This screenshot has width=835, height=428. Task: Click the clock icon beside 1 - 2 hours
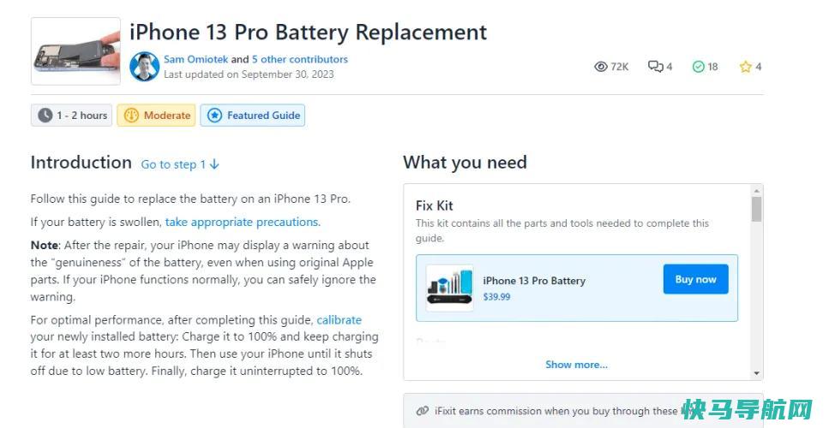[45, 116]
